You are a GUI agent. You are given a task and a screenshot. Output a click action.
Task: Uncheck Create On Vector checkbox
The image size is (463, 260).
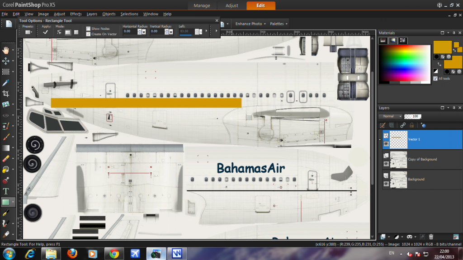tap(89, 34)
